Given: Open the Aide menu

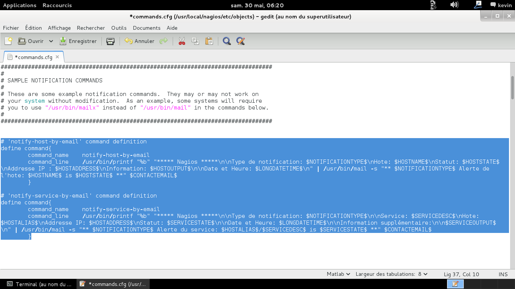Looking at the screenshot, I should pos(172,28).
